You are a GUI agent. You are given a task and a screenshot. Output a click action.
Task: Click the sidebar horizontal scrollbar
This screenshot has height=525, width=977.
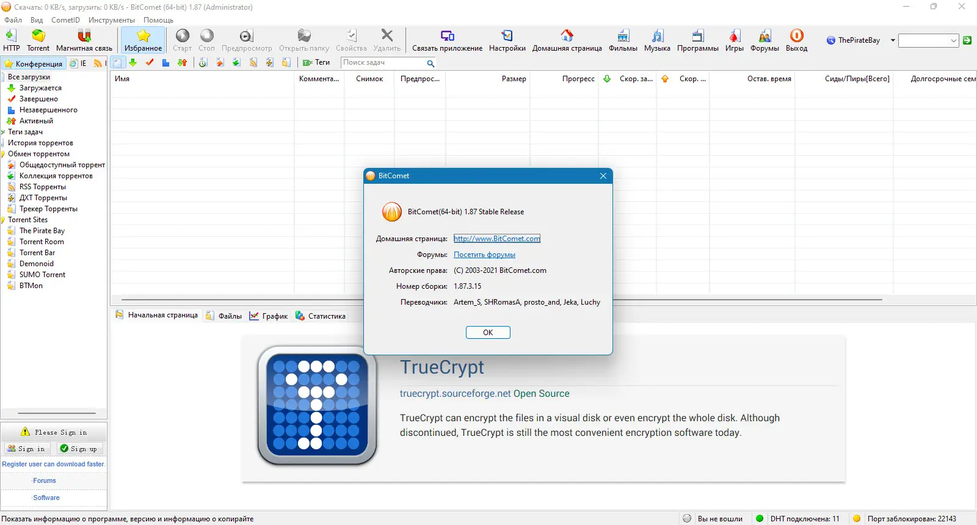[x=57, y=413]
